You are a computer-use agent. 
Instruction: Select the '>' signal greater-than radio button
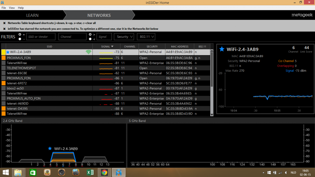(90, 34)
